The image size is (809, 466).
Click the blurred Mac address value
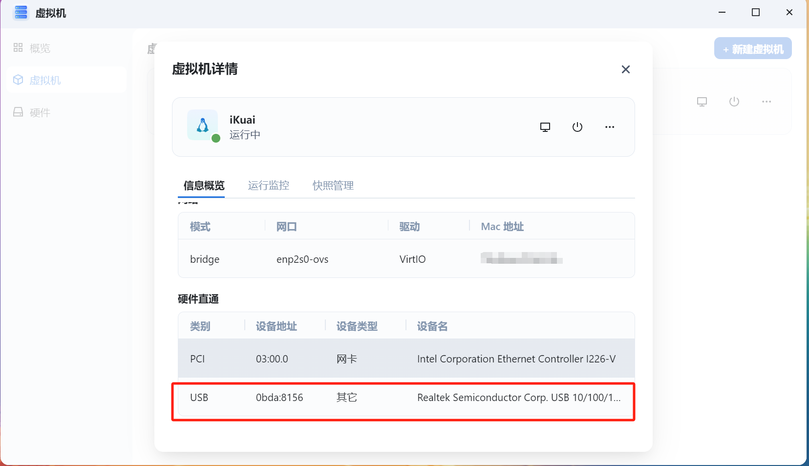tap(522, 258)
